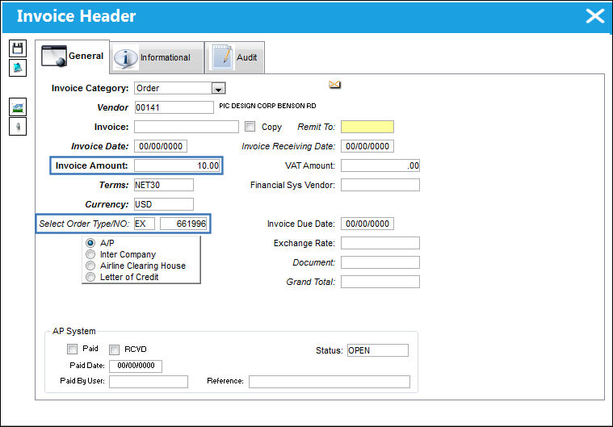Click the Paid By User field

point(148,382)
